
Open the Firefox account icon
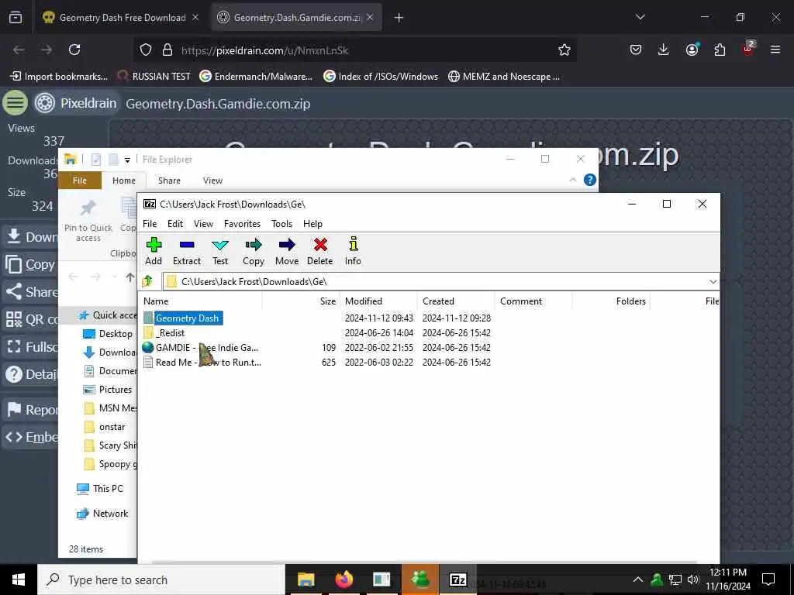692,50
